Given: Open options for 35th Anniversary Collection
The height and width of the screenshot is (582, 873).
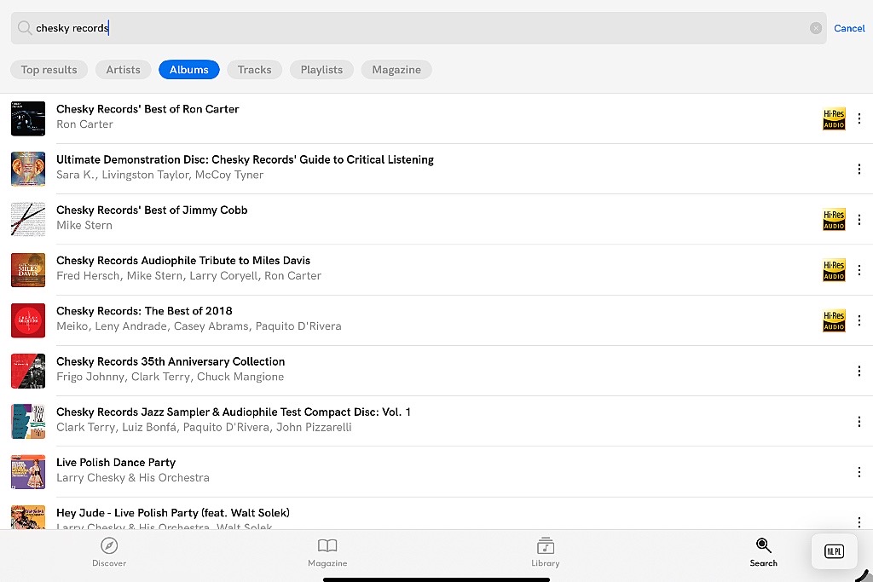Looking at the screenshot, I should (x=859, y=372).
